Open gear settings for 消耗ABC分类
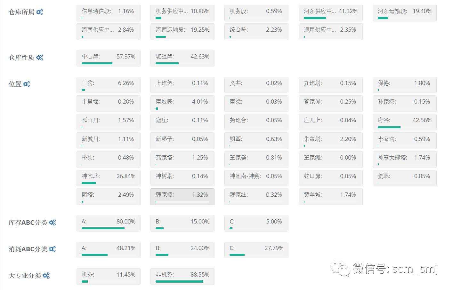Image resolution: width=453 pixels, height=290 pixels. click(52, 249)
